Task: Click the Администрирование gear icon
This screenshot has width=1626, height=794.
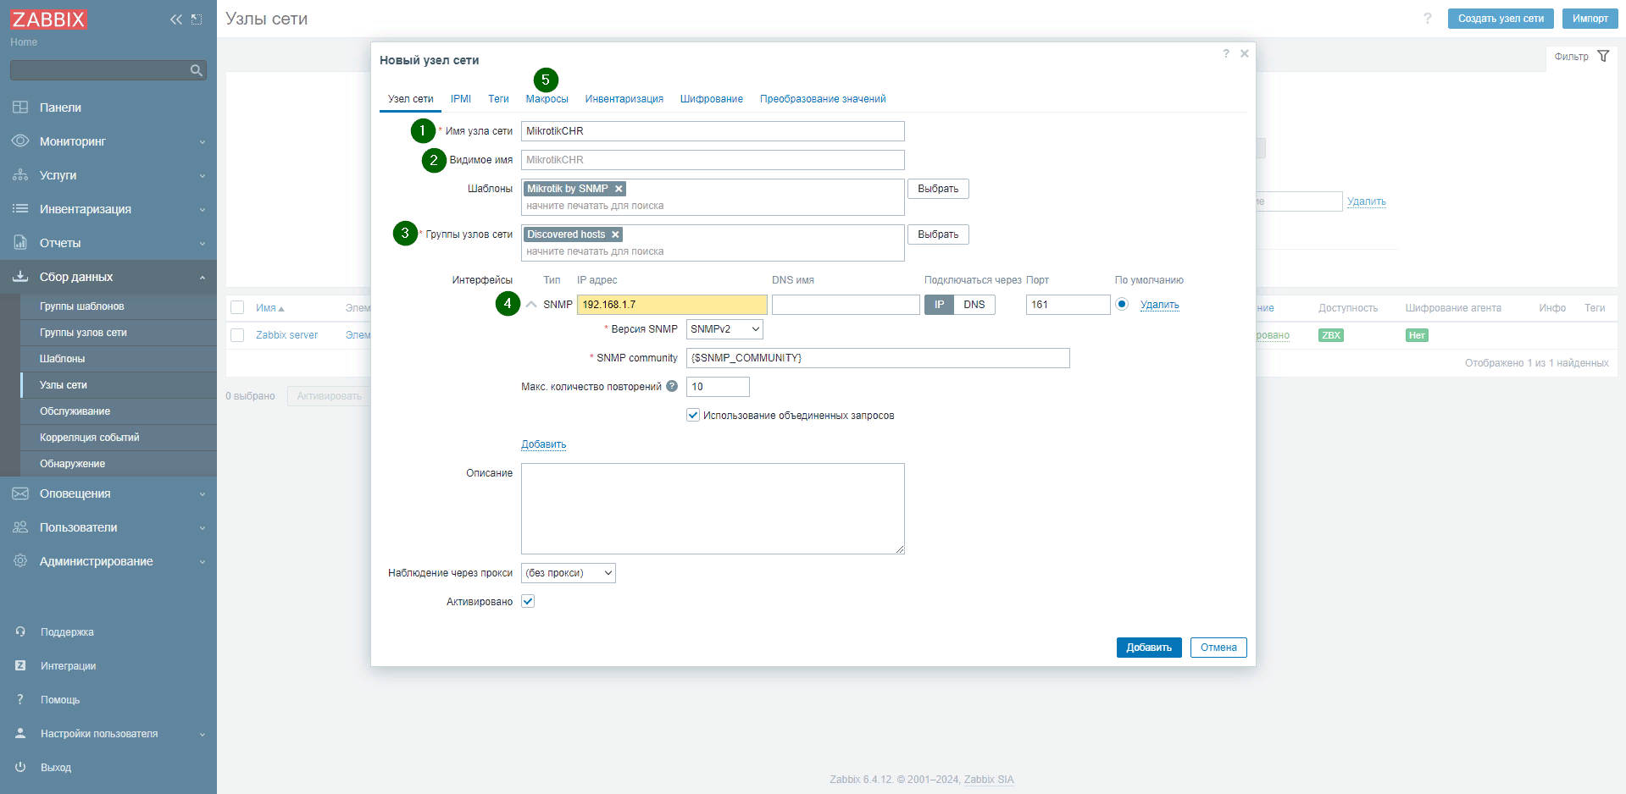Action: (20, 560)
